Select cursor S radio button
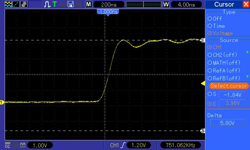 click(212, 94)
